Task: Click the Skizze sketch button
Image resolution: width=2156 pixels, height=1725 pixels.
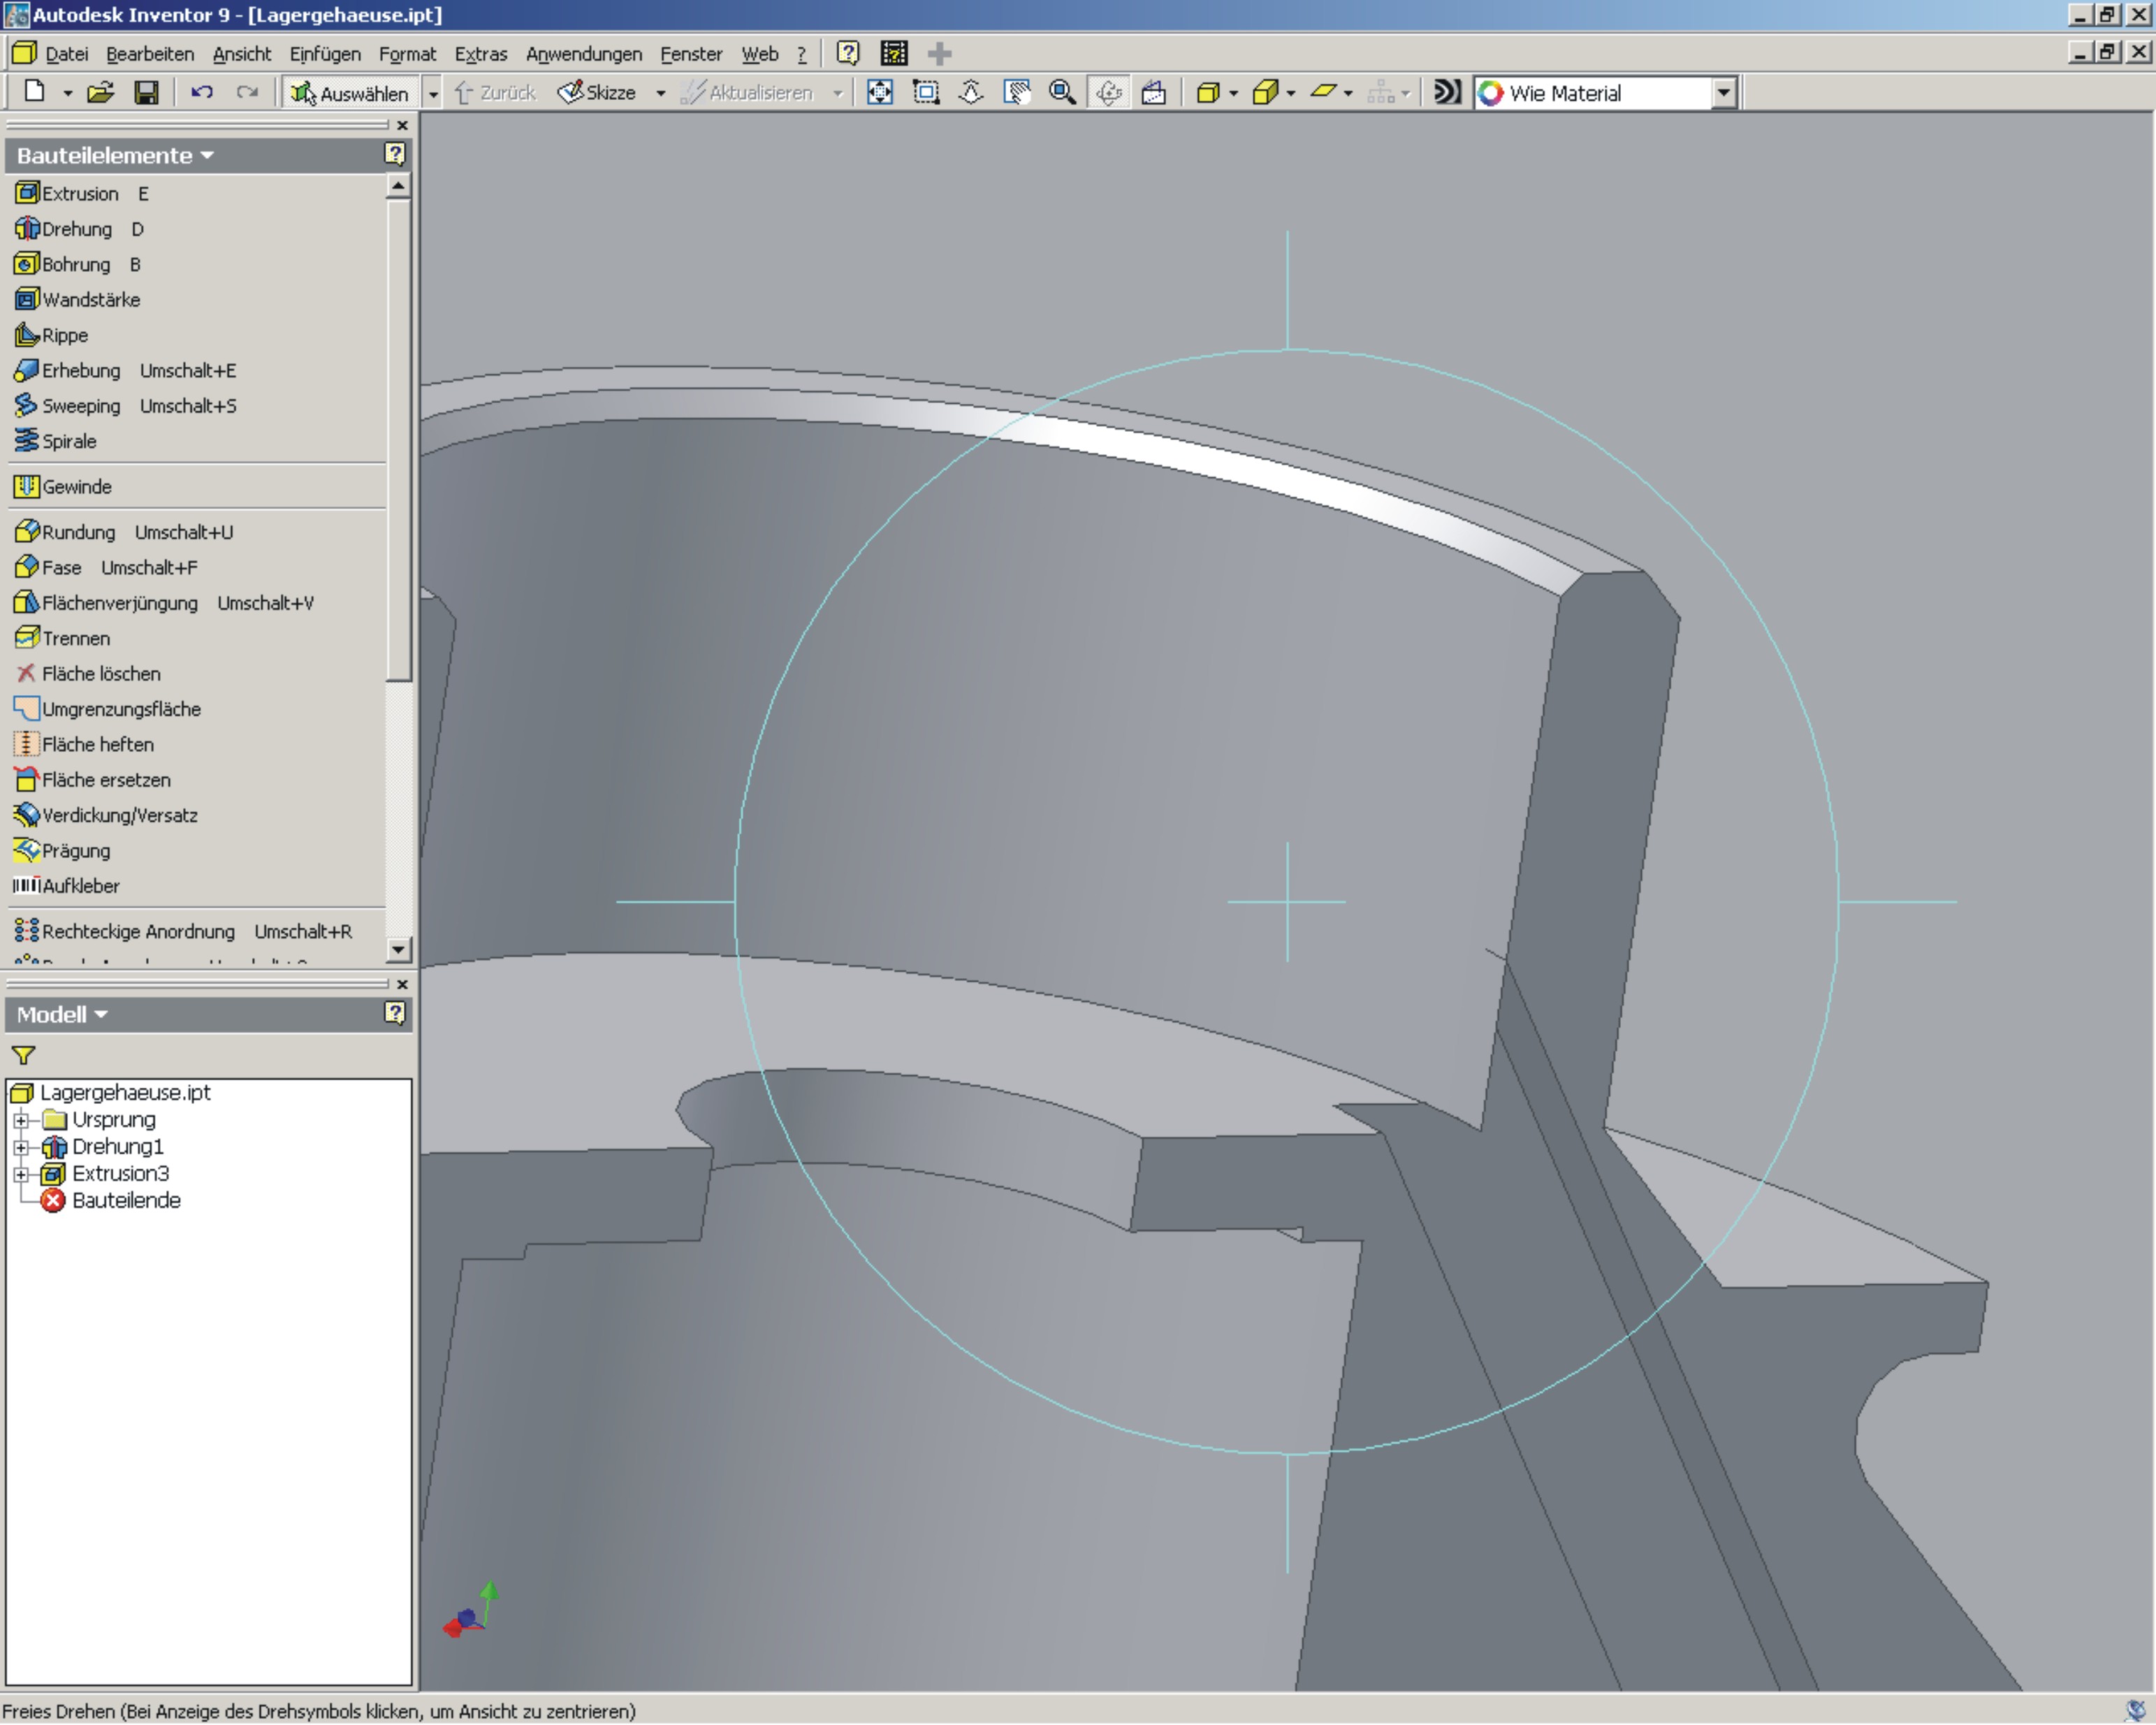Action: coord(598,93)
